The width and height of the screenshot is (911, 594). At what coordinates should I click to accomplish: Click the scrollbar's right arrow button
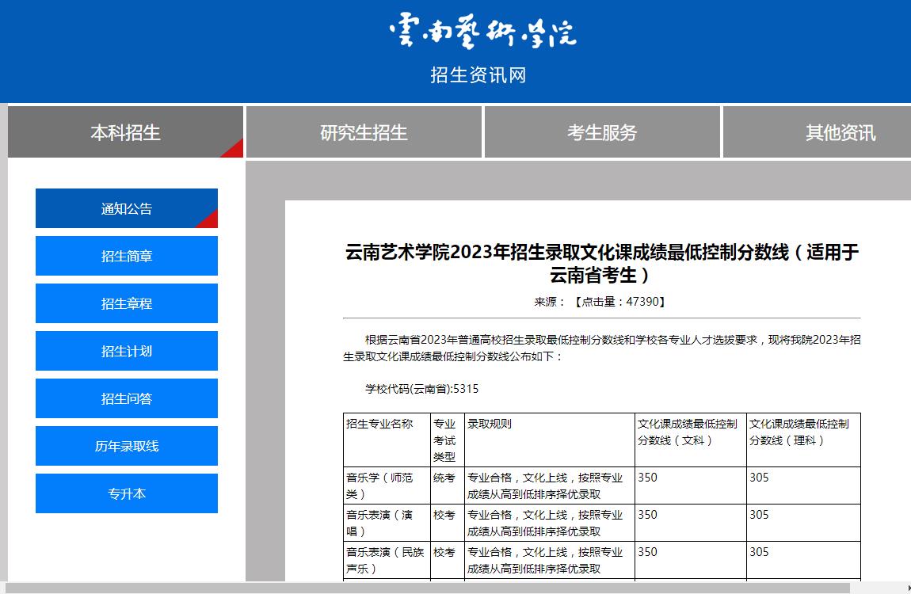[x=908, y=588]
